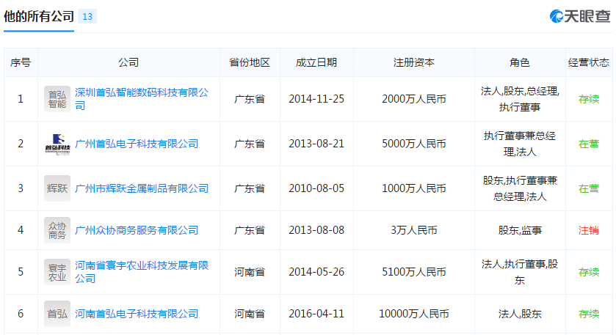Screen dimensions: 616x335
Task: Click the 3万人民币 capital cell
Action: click(x=413, y=230)
